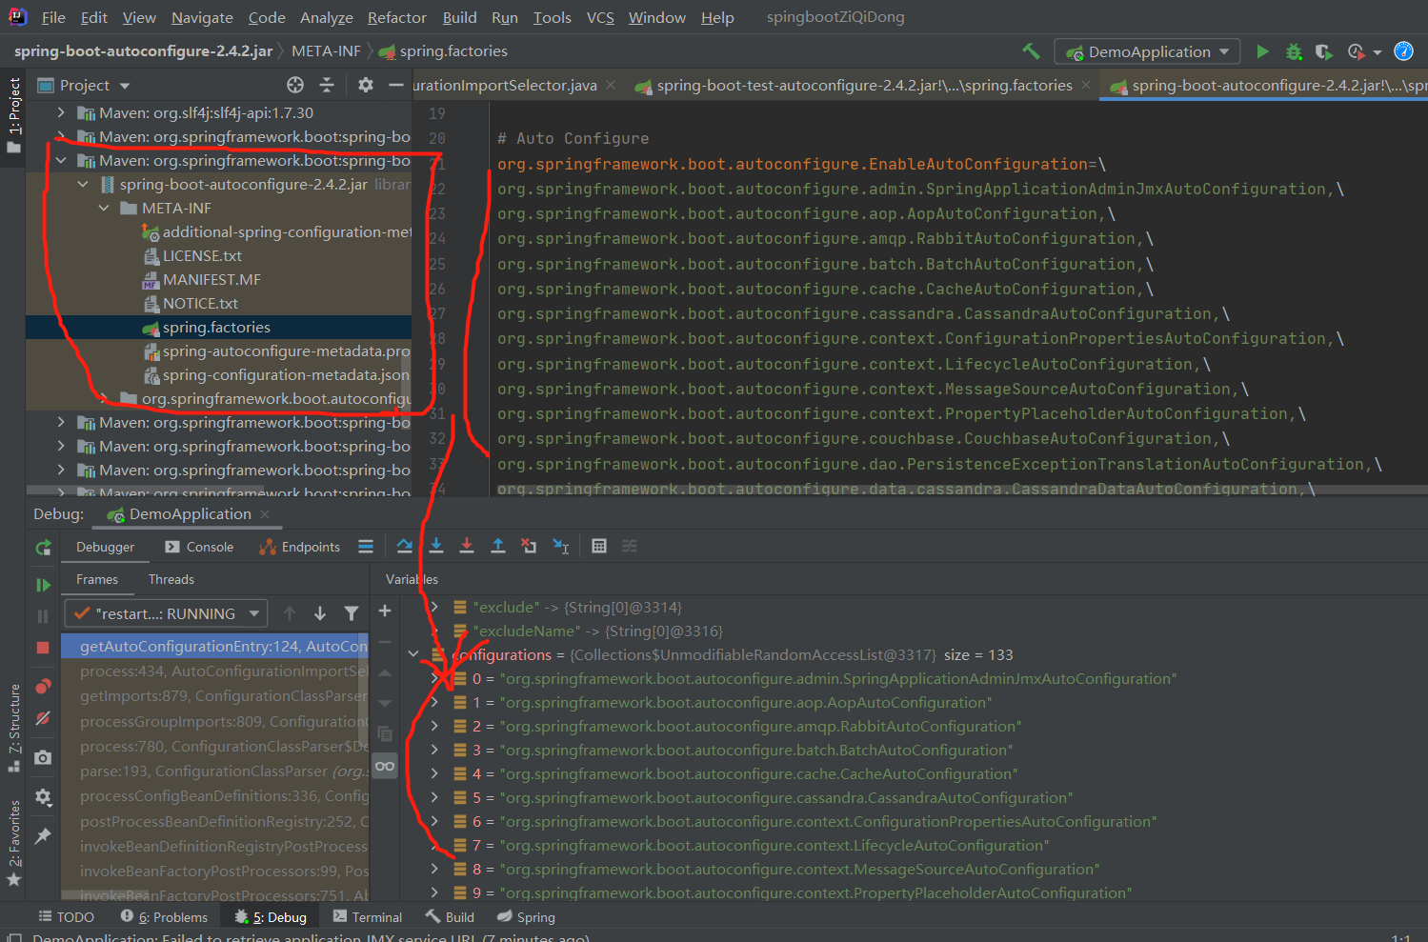
Task: Open Project view selector dropdown
Action: [x=84, y=85]
